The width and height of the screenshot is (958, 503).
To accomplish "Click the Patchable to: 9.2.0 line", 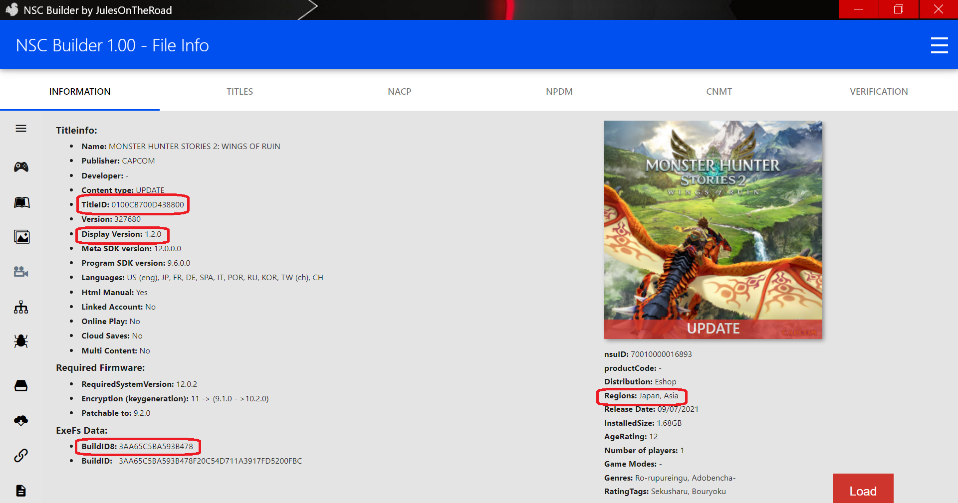I will [x=116, y=413].
